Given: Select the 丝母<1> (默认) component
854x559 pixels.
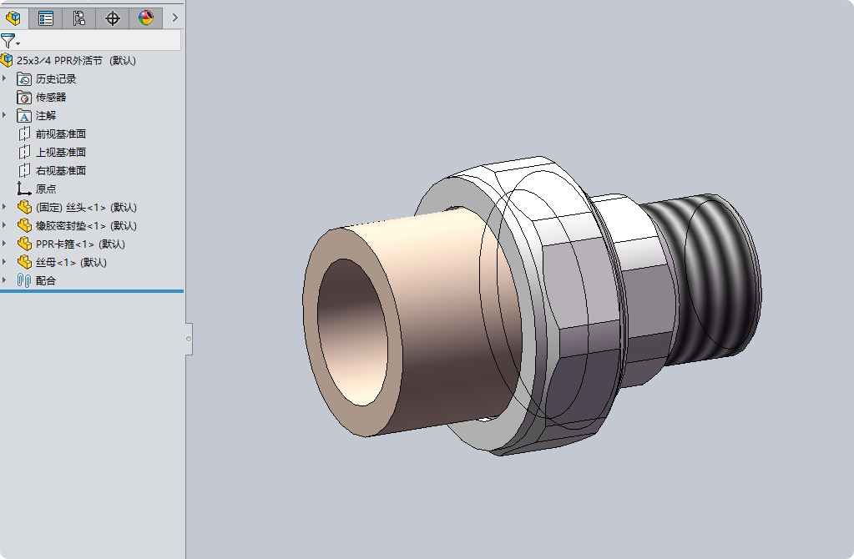Looking at the screenshot, I should click(71, 262).
